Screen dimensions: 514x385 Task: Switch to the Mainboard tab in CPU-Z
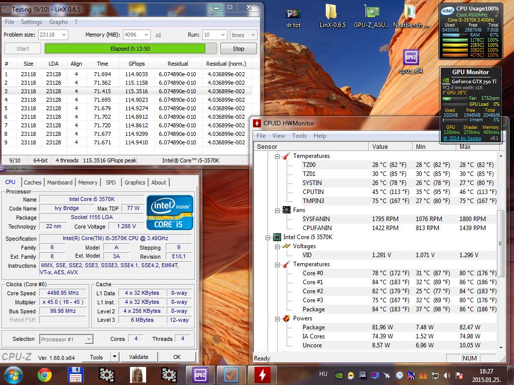click(x=60, y=182)
